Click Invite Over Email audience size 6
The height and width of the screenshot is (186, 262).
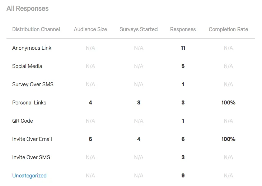point(90,139)
